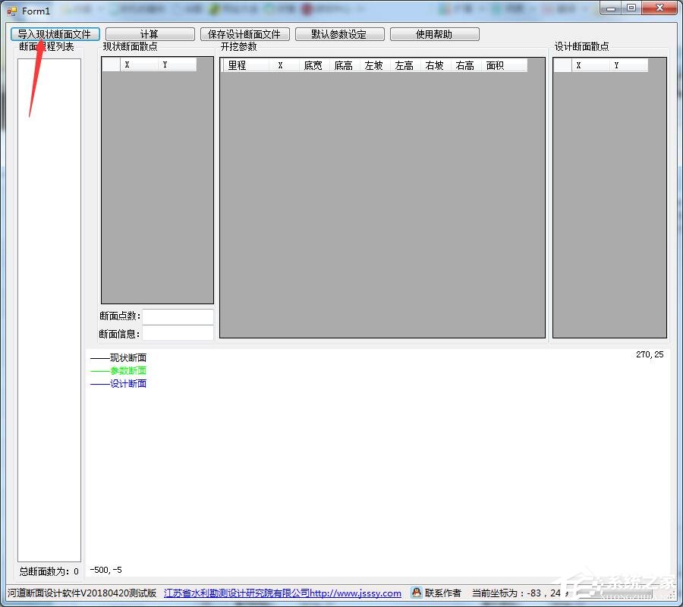Maximize the Form1 window
This screenshot has width=683, height=607.
click(631, 8)
